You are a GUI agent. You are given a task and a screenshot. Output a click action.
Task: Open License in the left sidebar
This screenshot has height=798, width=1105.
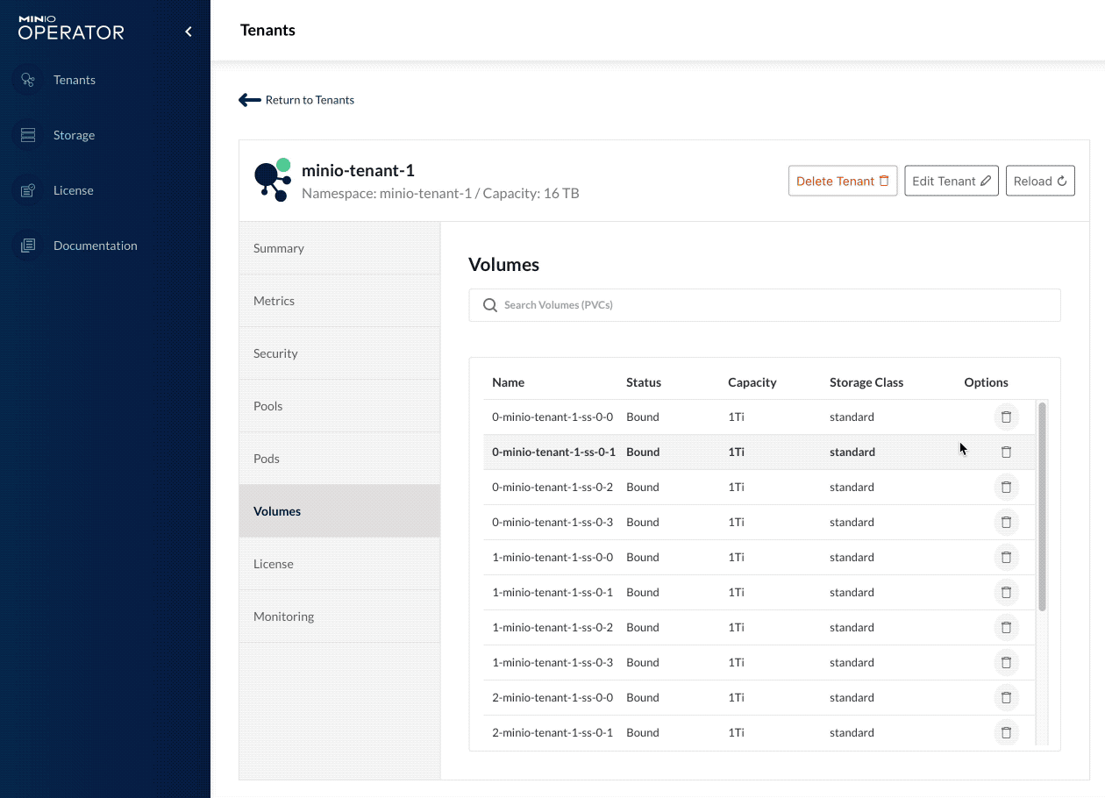tap(73, 190)
